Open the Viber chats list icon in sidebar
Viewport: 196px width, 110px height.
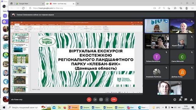click(5, 16)
